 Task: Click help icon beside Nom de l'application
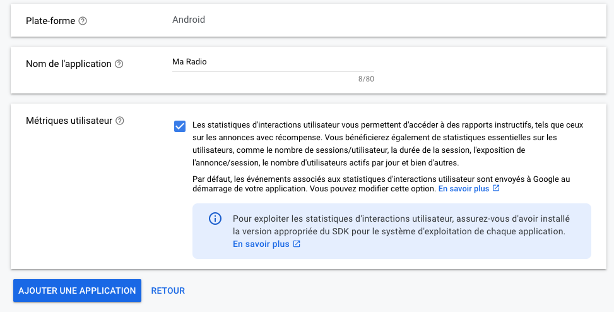119,64
